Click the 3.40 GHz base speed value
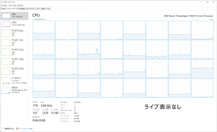 tap(77, 102)
